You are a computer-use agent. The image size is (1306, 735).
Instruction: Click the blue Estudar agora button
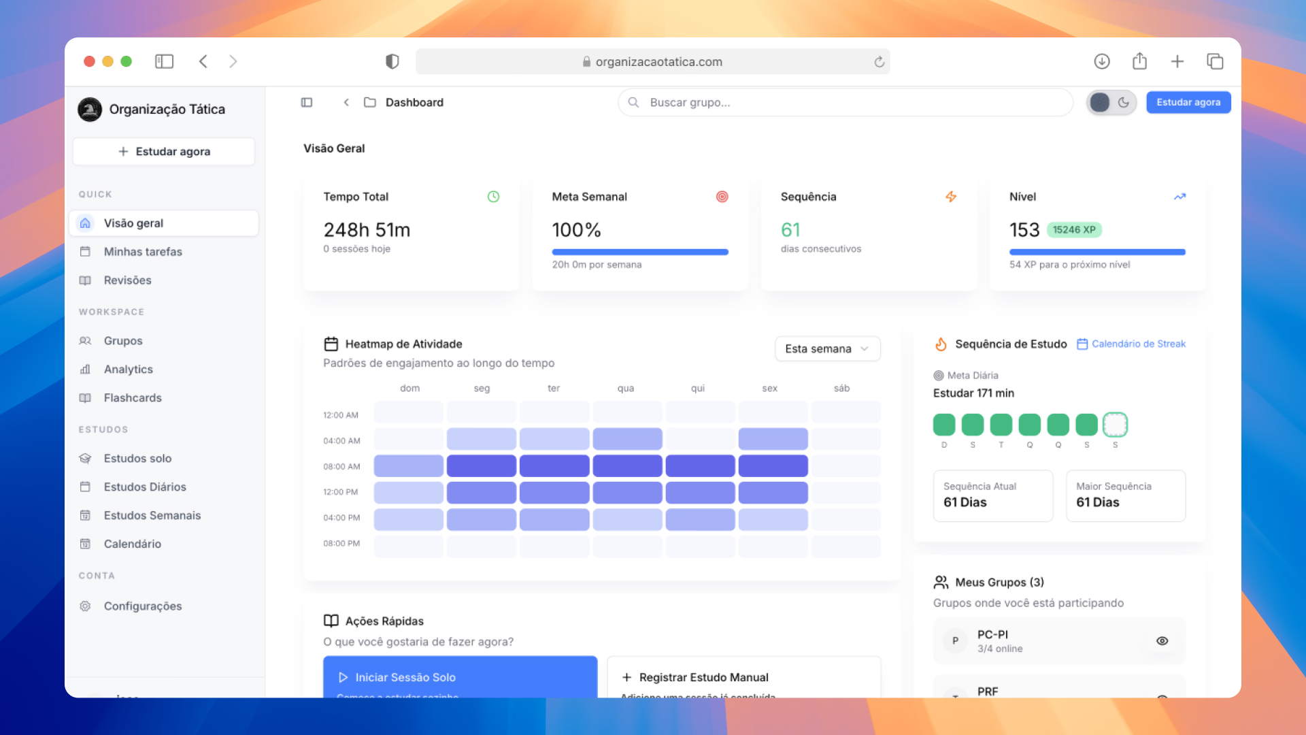1188,102
